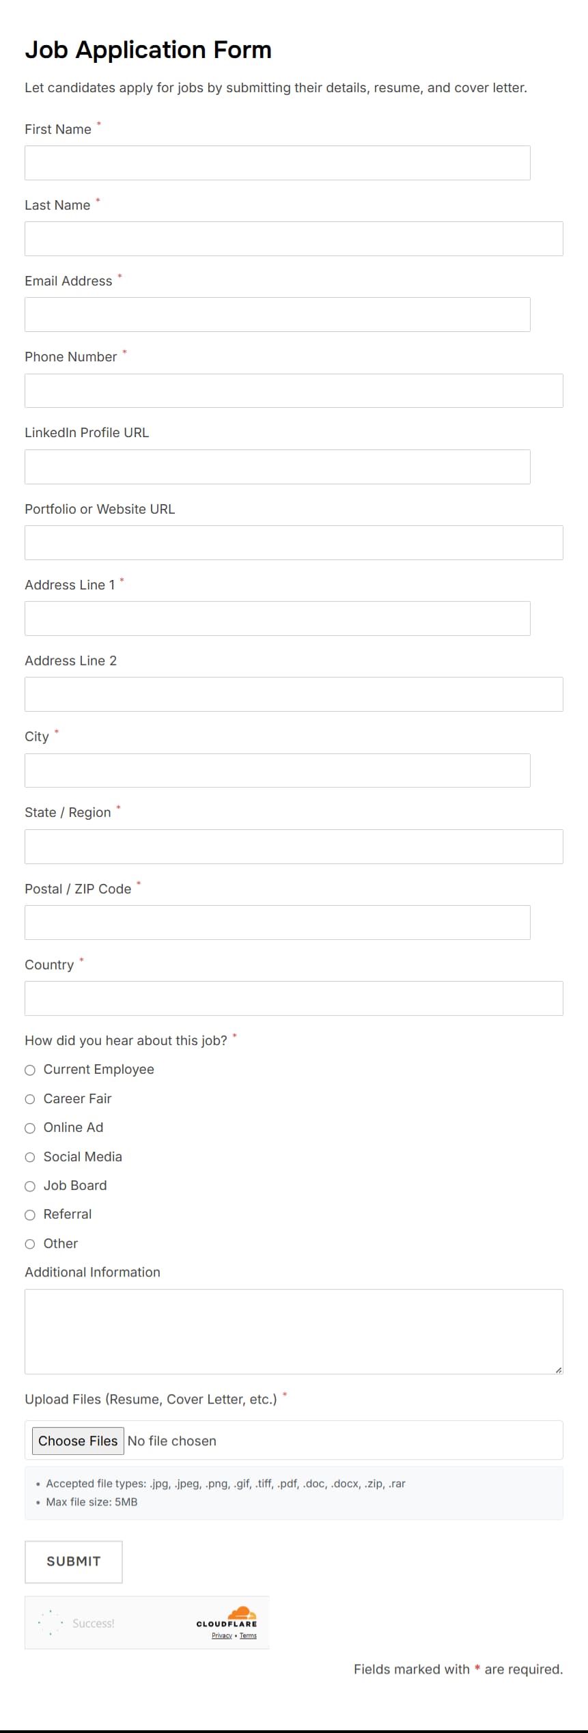Click the Choose Files button
Screen dimensions: 588x1733
coord(78,1441)
